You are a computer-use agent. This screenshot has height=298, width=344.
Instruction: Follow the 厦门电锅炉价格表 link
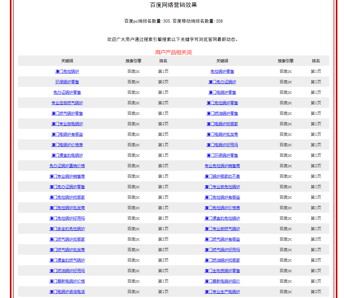pyautogui.click(x=67, y=145)
